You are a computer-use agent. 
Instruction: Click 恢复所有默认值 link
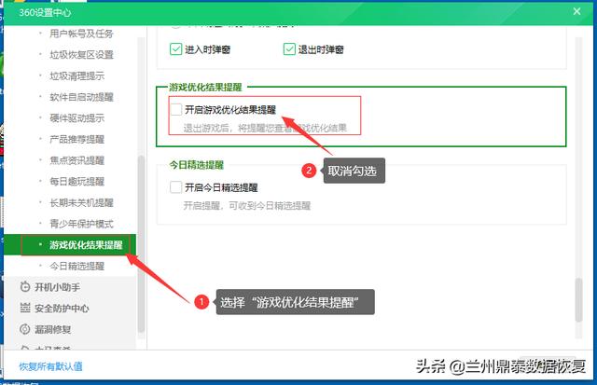51,366
